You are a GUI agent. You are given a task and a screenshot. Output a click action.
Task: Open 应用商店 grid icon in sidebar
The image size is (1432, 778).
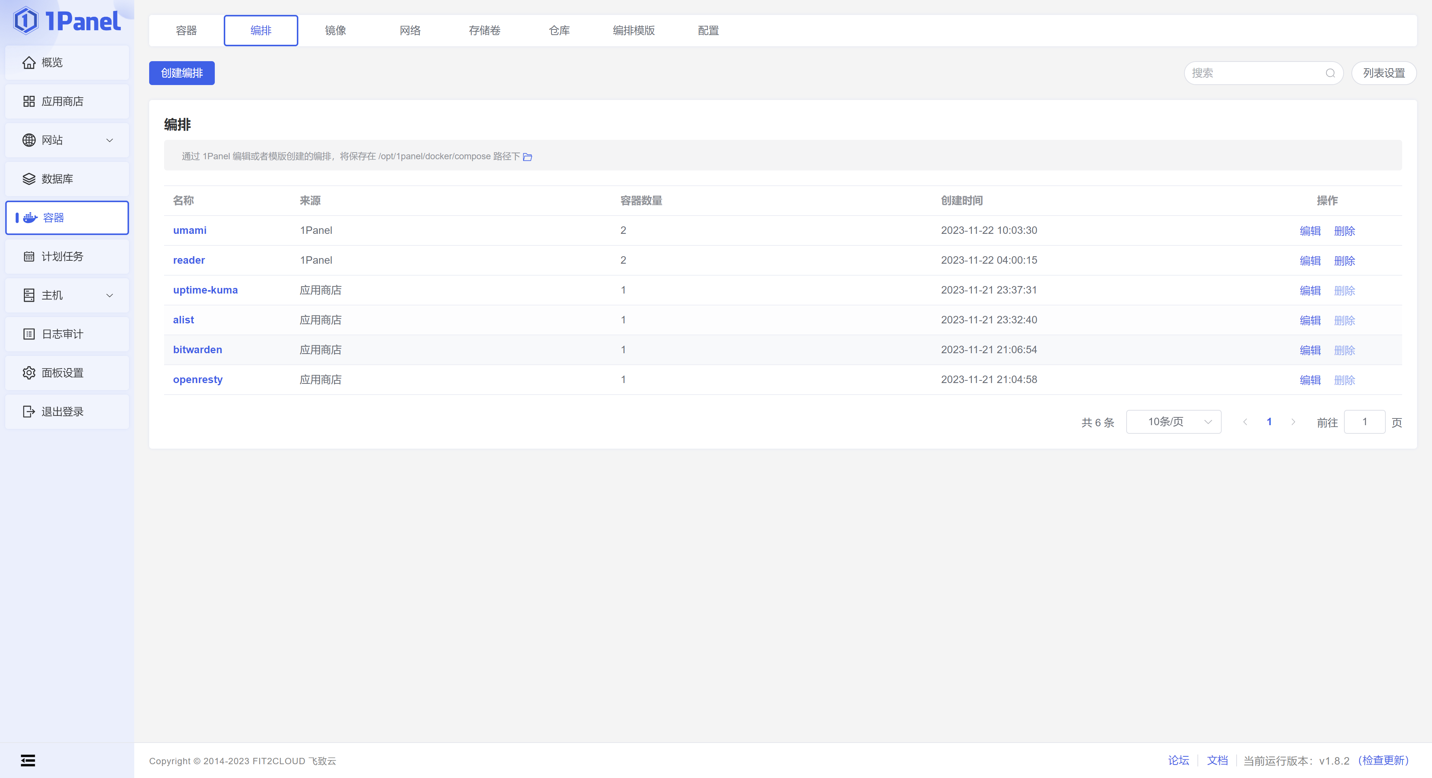click(29, 101)
